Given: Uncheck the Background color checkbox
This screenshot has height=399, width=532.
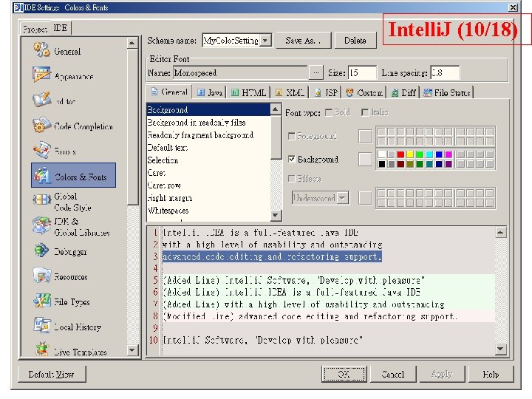Looking at the screenshot, I should (x=291, y=159).
